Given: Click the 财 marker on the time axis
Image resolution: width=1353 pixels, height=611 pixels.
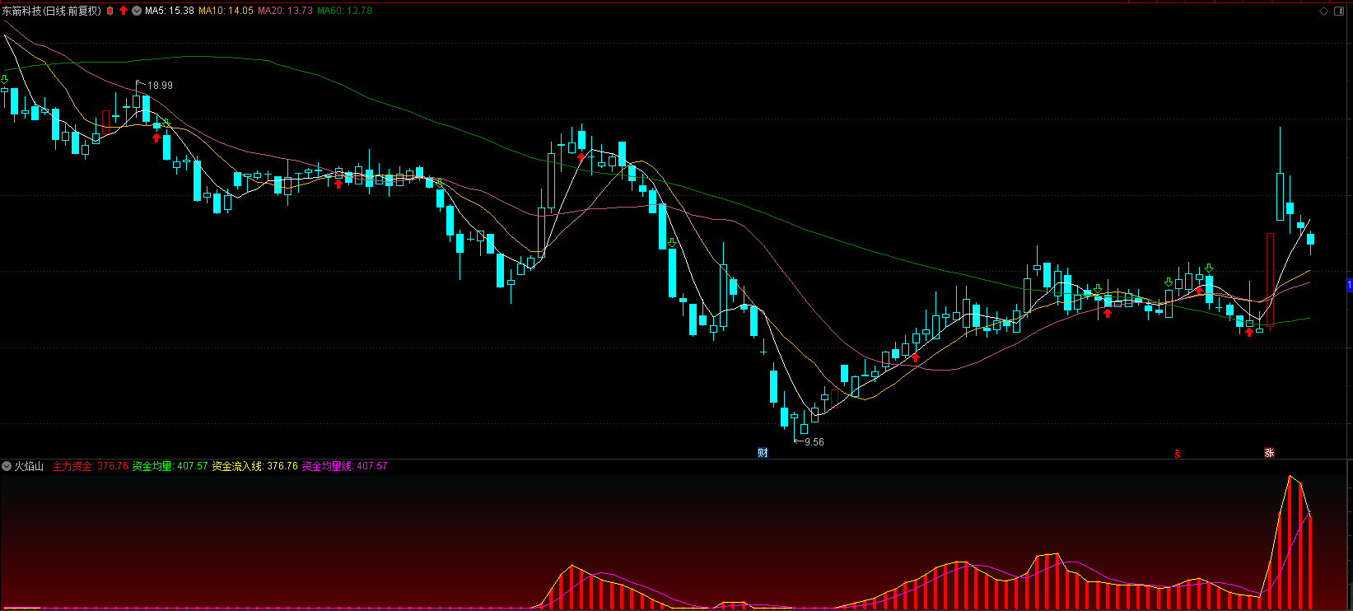Looking at the screenshot, I should 763,453.
